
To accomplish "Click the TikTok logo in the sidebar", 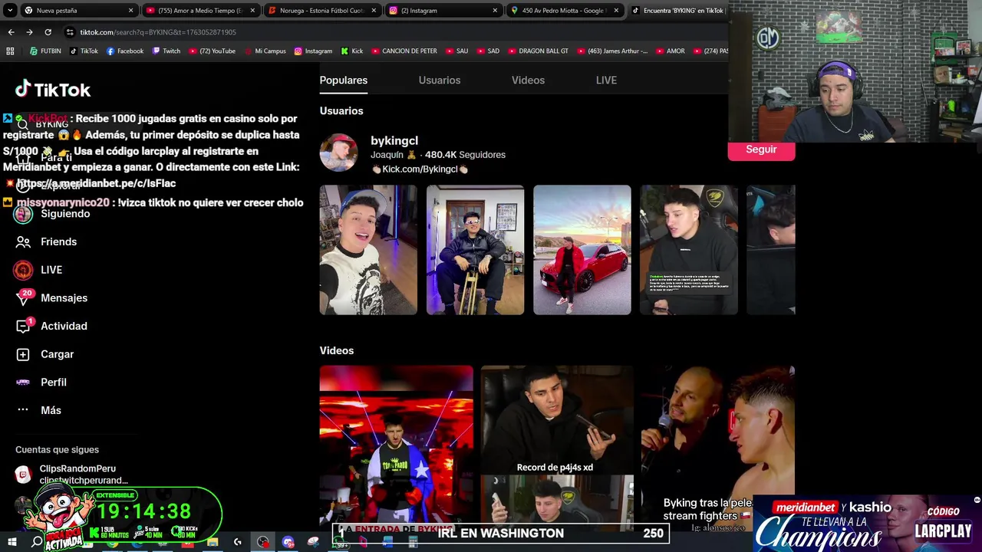I will click(53, 90).
